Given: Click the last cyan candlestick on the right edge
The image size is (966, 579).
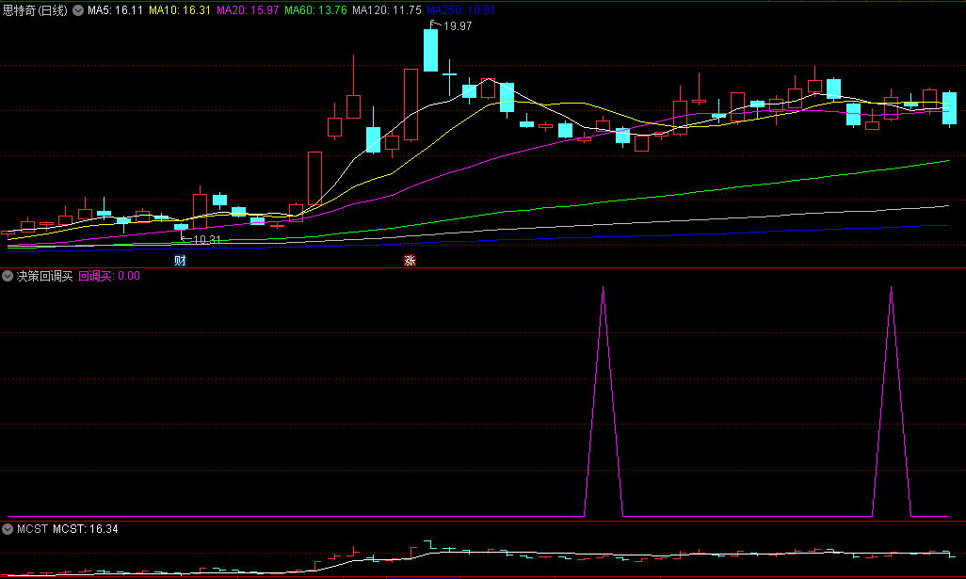Looking at the screenshot, I should coord(949,108).
